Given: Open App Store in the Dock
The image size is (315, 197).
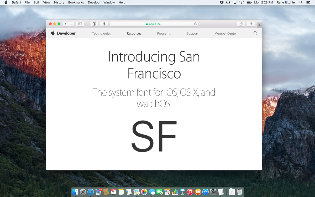Looking at the screenshot, I should pos(206,192).
